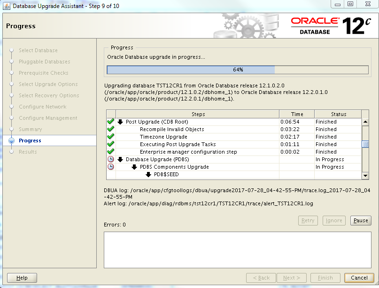Select the Progress step in the sidebar
This screenshot has width=379, height=288.
(x=30, y=140)
